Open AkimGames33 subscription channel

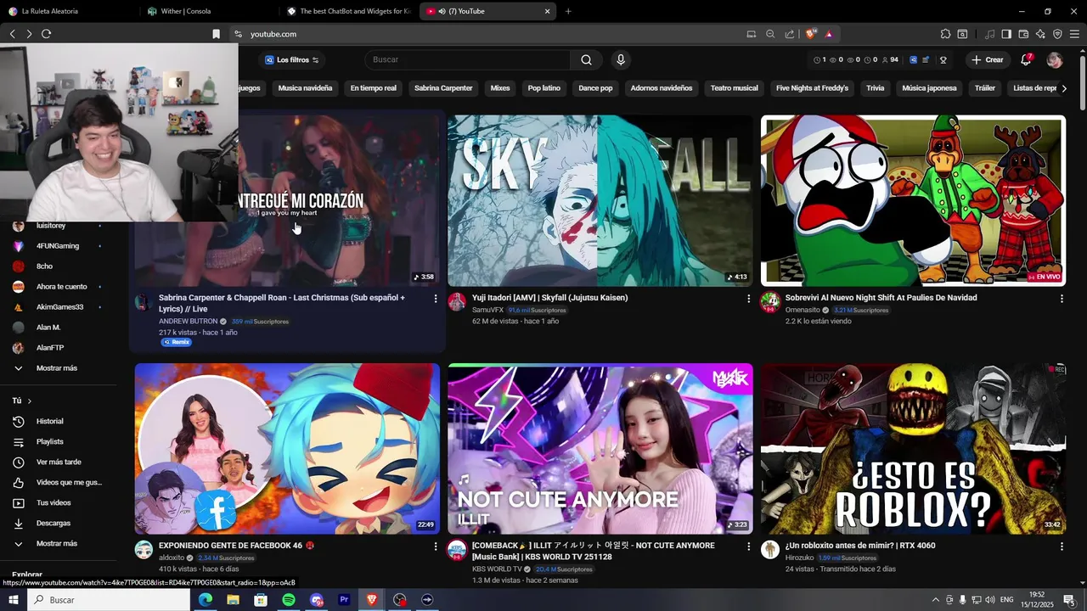pos(59,307)
